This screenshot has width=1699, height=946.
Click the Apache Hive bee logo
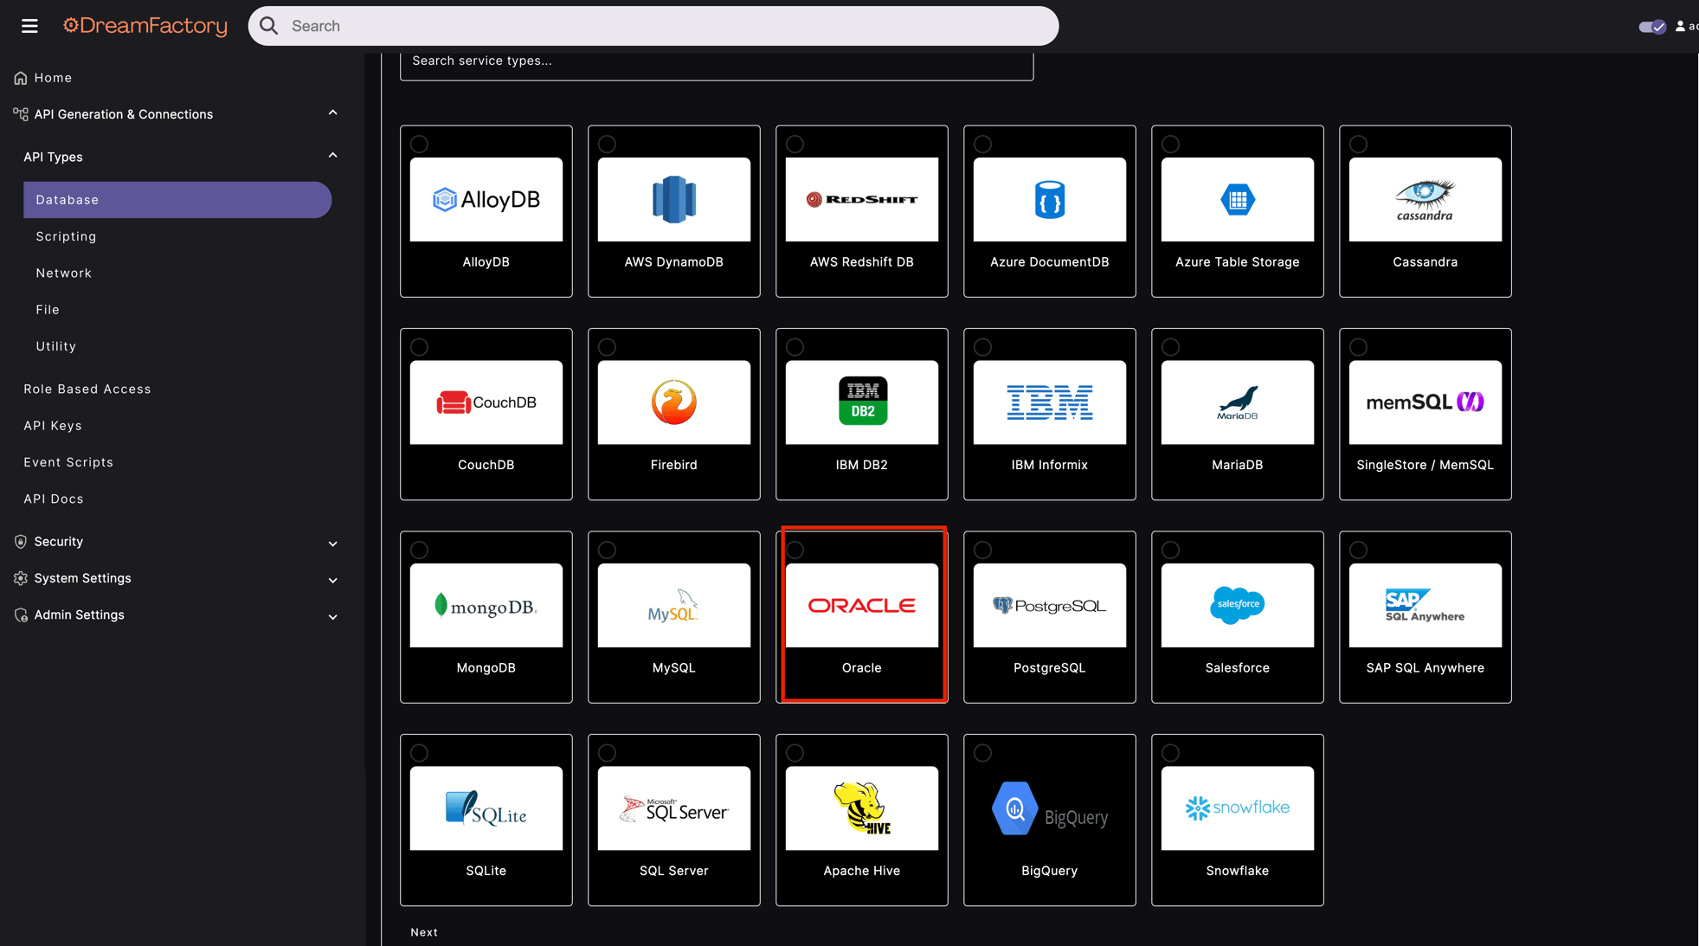861,808
